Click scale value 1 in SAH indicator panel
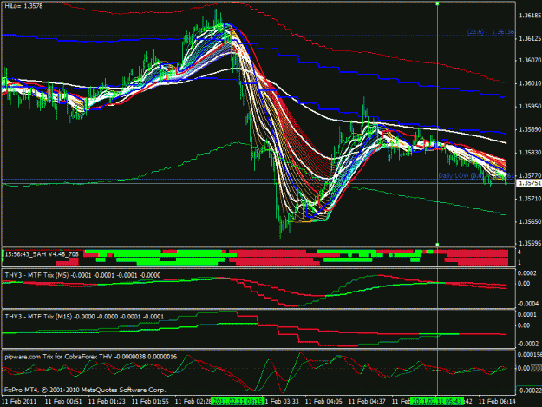Viewport: 542px width, 407px height. (519, 262)
